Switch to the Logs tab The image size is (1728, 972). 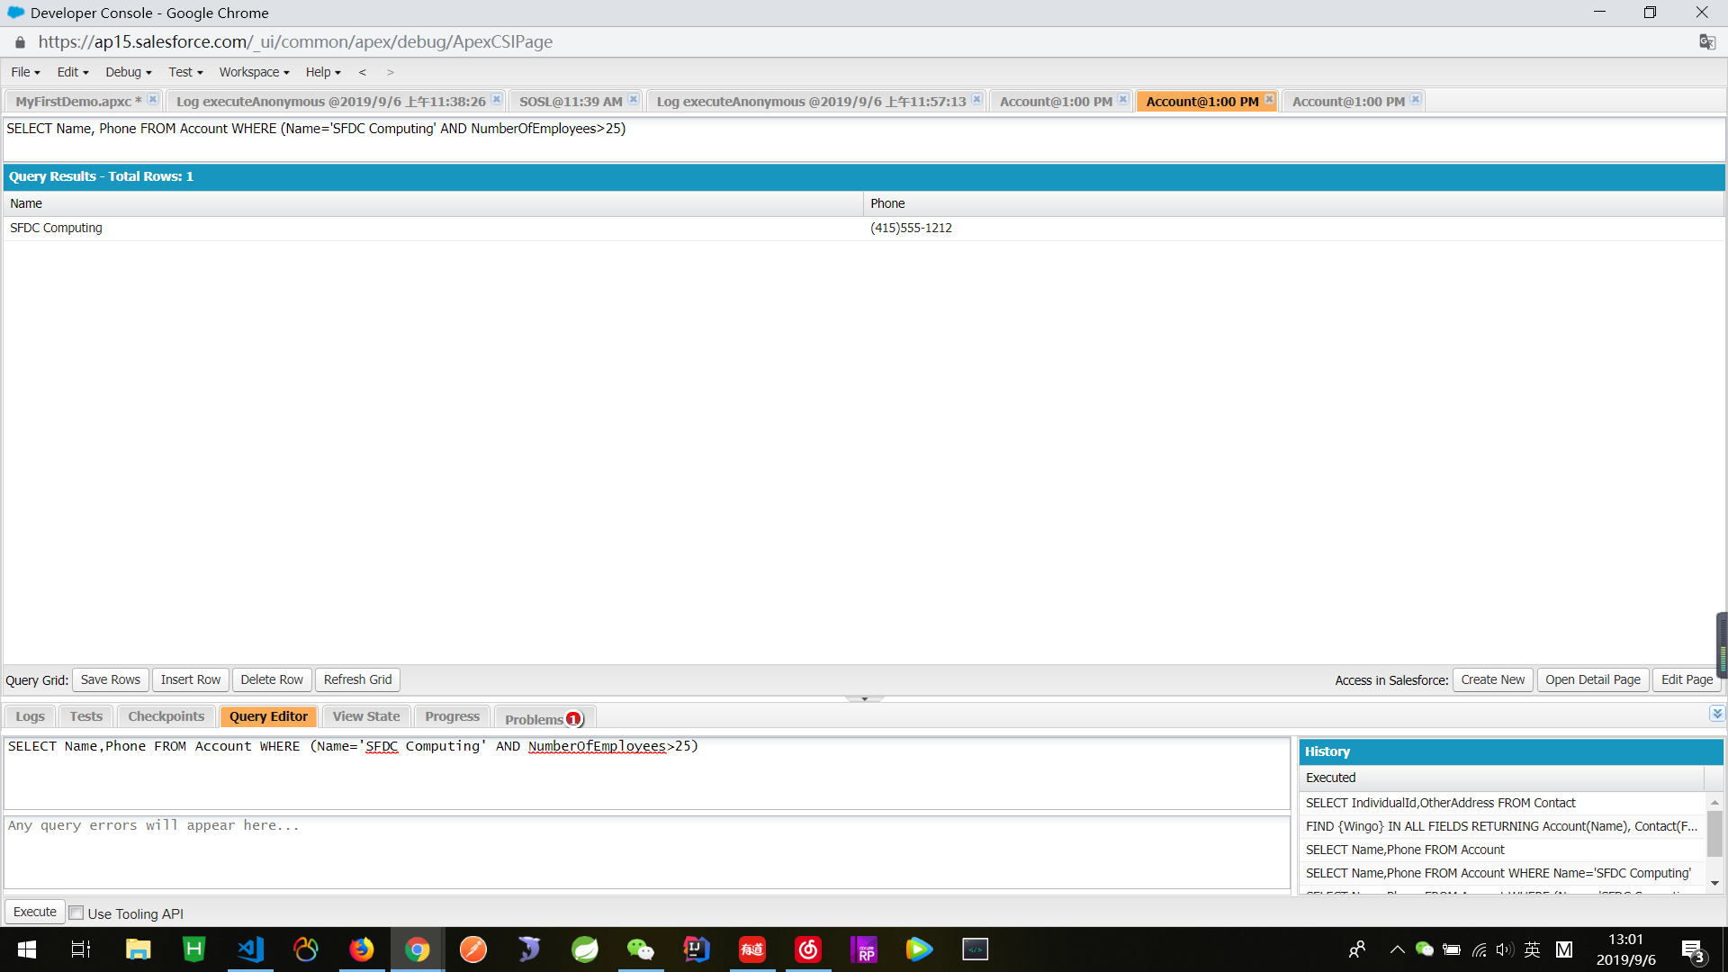[30, 715]
